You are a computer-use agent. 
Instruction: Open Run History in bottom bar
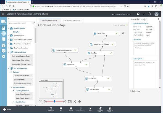[51, 109]
